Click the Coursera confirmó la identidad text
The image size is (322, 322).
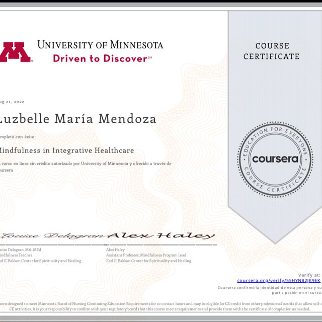[270, 290]
